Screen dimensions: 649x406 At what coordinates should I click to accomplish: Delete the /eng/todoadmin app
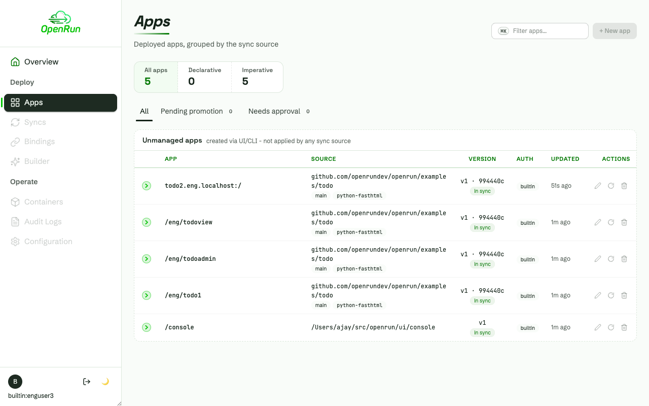pyautogui.click(x=624, y=259)
